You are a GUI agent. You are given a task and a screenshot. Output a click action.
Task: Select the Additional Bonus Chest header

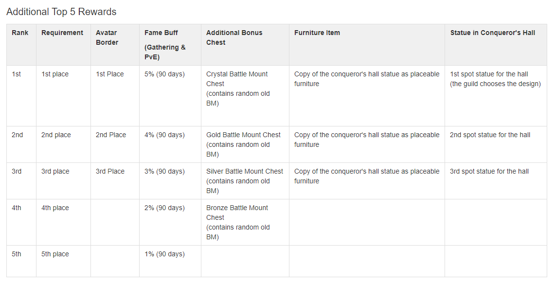tap(234, 37)
